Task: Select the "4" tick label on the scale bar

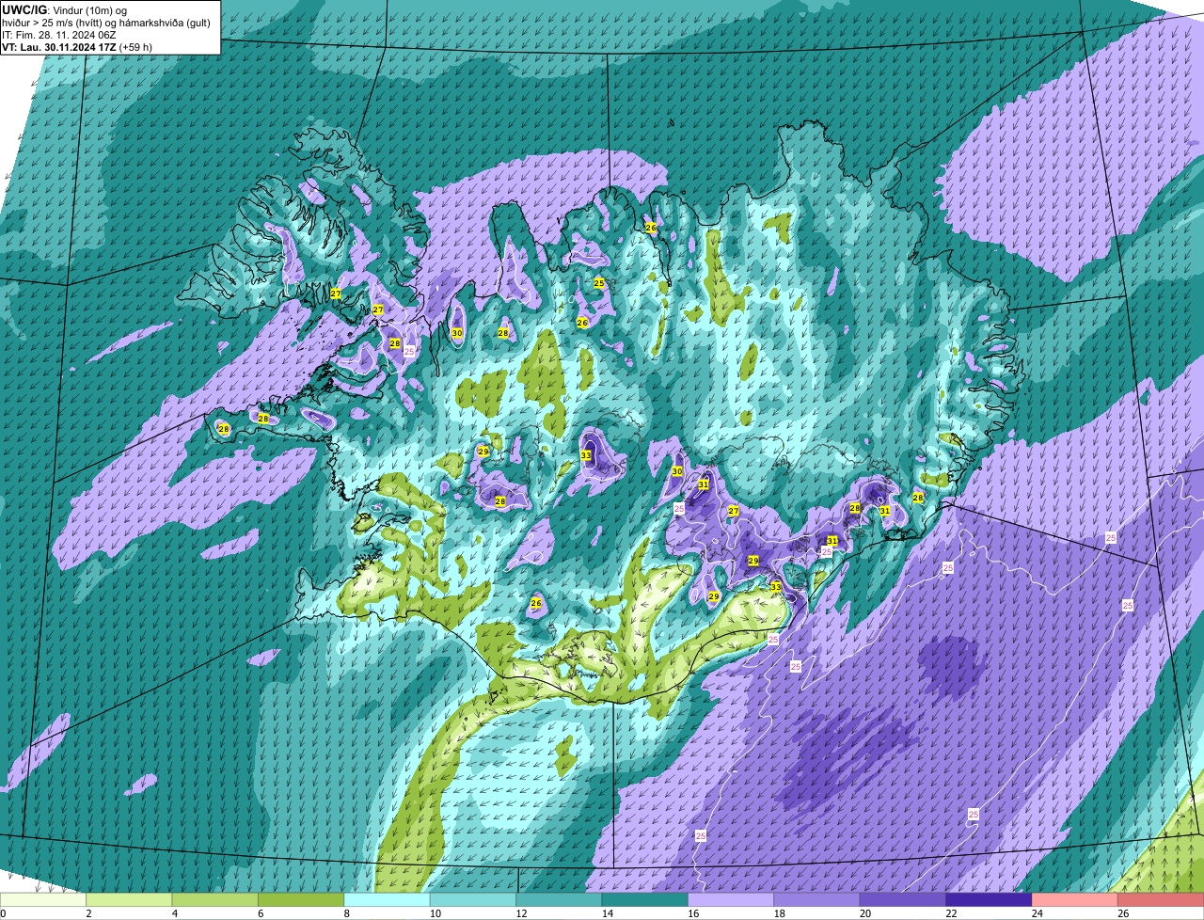Action: coord(173,913)
